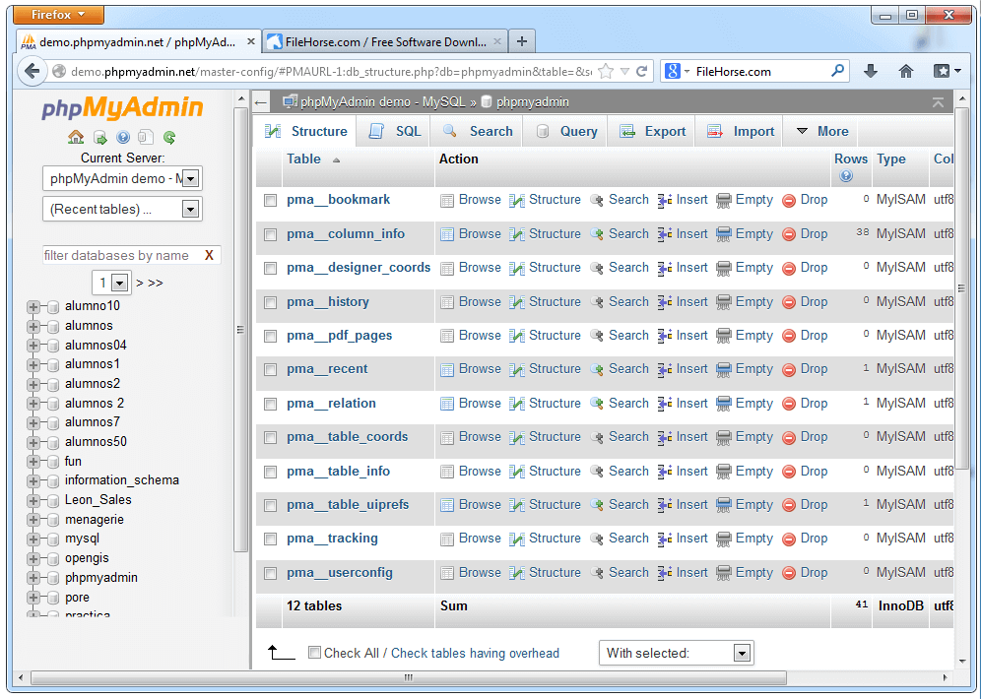The height and width of the screenshot is (699, 981).
Task: Open Firefox downloads arrow icon
Action: [870, 71]
